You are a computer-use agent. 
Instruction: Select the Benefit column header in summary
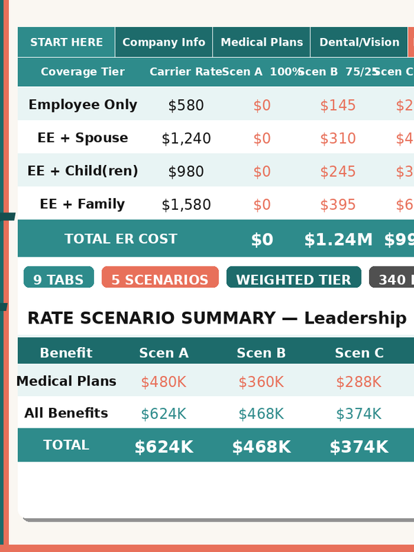pyautogui.click(x=66, y=353)
